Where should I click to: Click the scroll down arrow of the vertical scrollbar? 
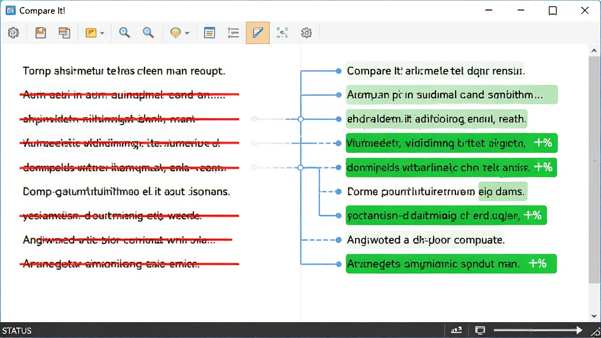pyautogui.click(x=594, y=316)
